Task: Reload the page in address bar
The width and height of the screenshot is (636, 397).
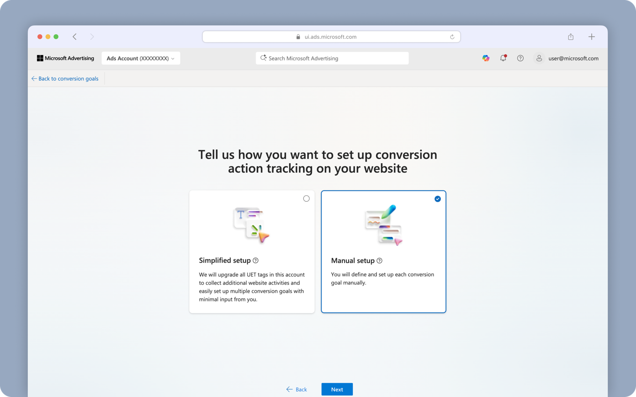Action: click(452, 37)
